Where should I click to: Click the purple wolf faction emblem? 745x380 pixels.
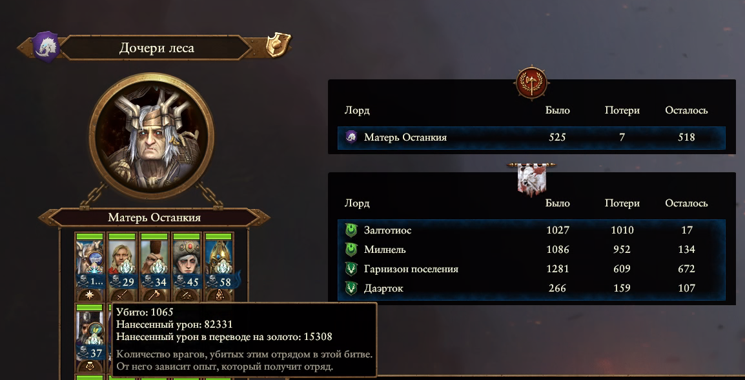tap(46, 46)
